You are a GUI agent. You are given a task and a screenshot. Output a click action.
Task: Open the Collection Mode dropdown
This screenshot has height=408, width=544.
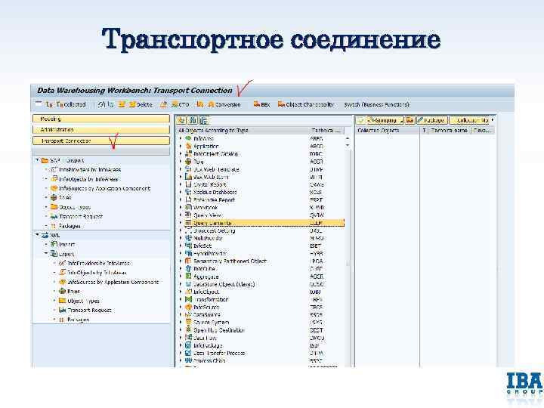click(471, 120)
